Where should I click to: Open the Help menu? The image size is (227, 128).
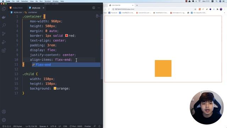[x=62, y=1]
